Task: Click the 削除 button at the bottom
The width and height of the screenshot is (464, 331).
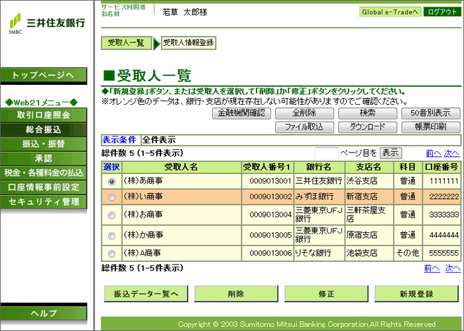Action: (236, 294)
